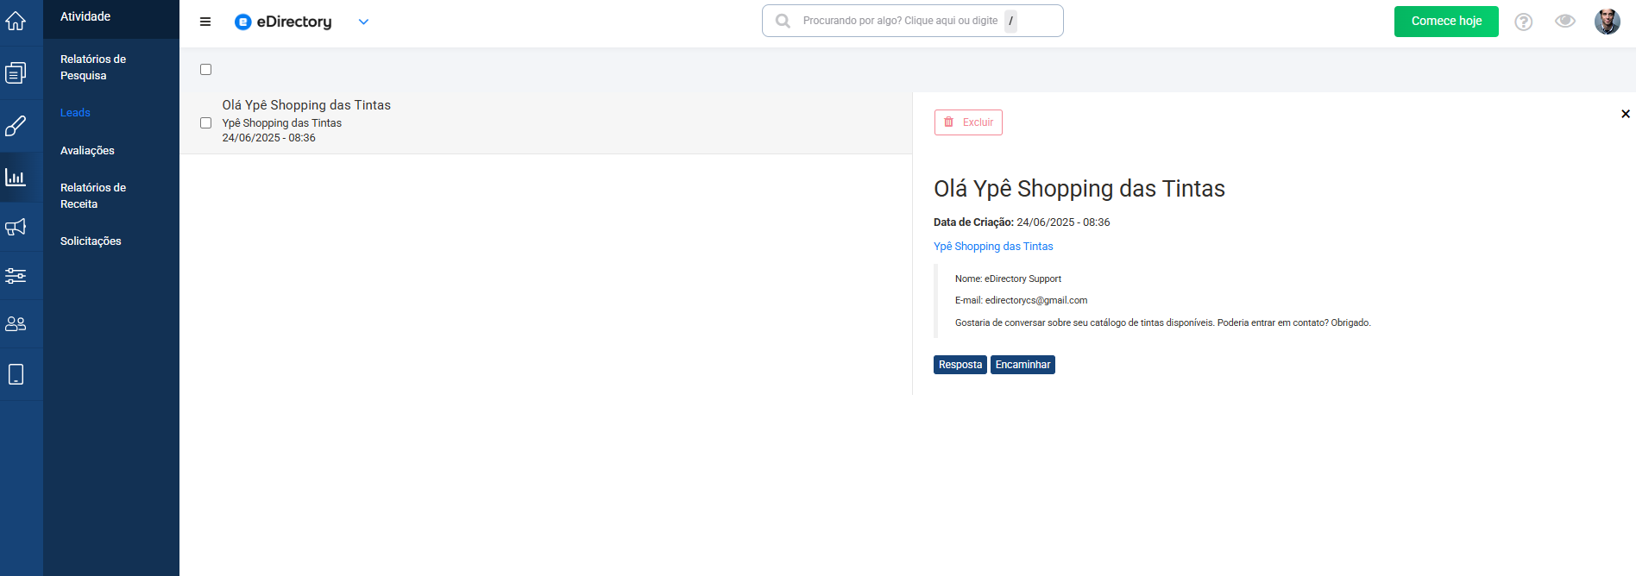Viewport: 1636px width, 576px height.
Task: Click the lead date 24/06/2025 - 08:36 in list
Action: (268, 138)
